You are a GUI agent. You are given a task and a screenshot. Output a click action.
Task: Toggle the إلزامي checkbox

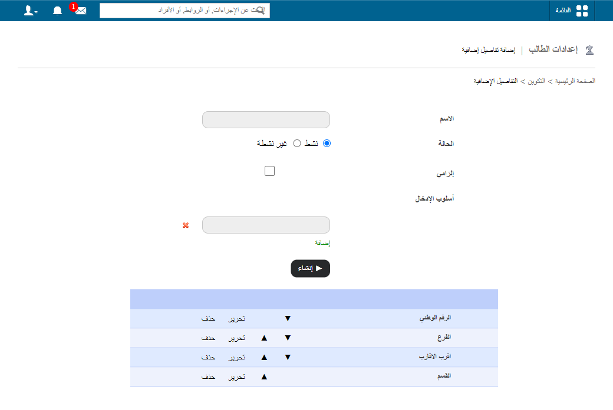pyautogui.click(x=270, y=171)
